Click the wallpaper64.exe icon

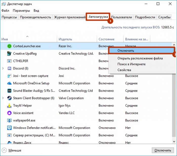9,120
